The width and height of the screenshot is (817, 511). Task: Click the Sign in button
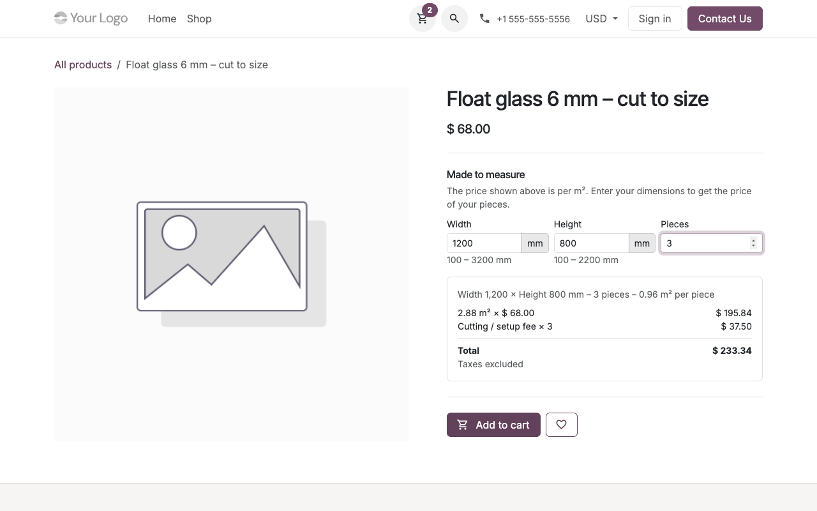(x=655, y=19)
